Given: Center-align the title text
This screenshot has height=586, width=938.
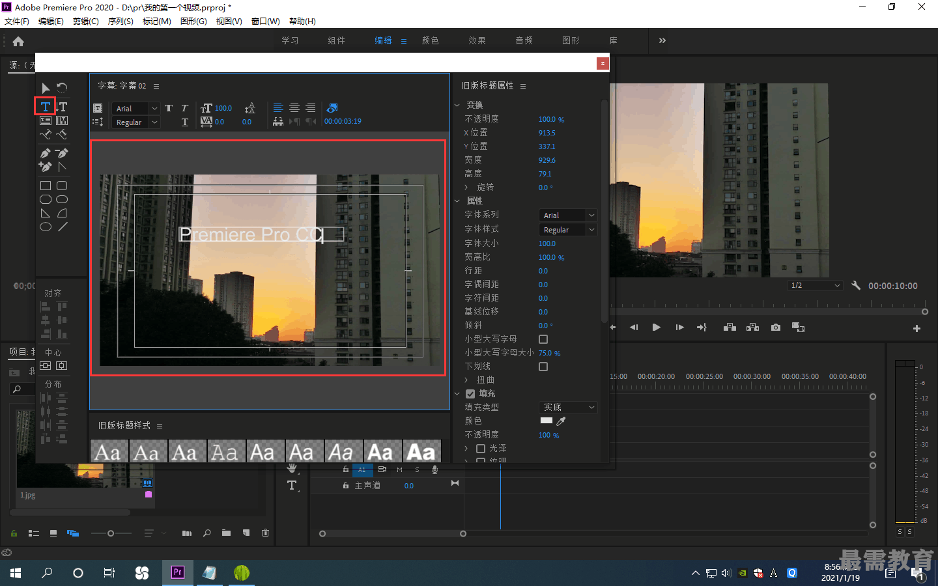Looking at the screenshot, I should pyautogui.click(x=294, y=108).
